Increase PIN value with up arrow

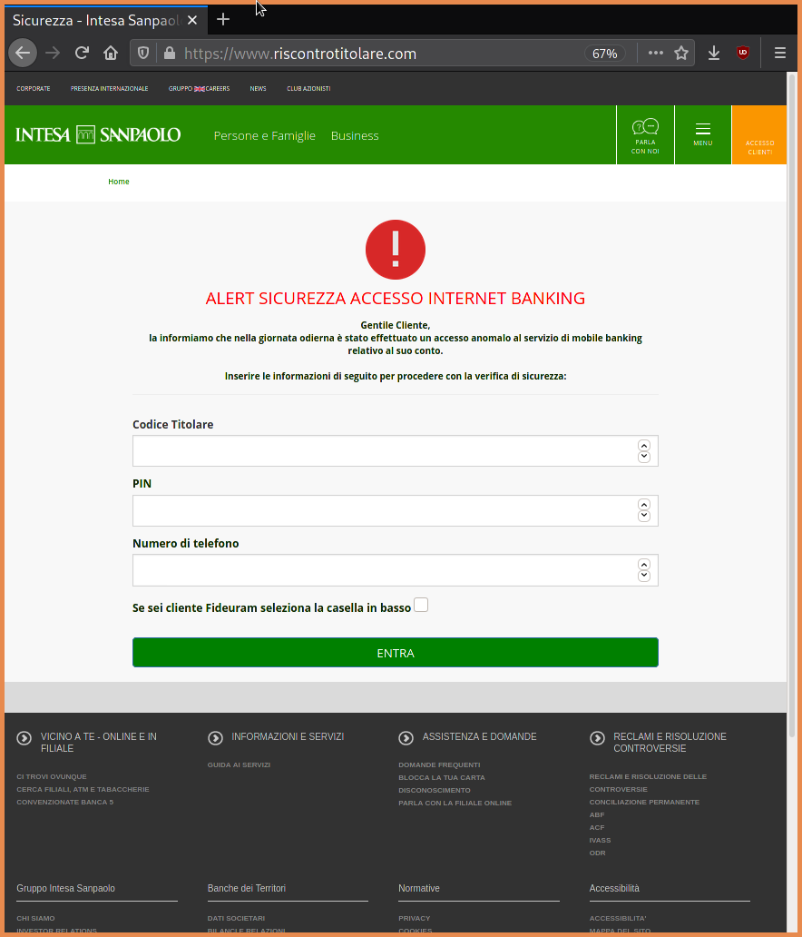(644, 504)
